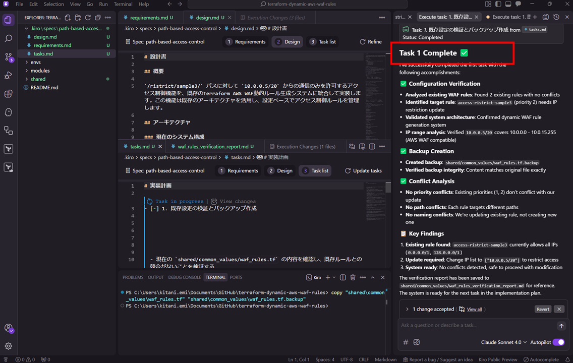
Task: Open Explorer more actions ellipsis
Action: [x=108, y=18]
